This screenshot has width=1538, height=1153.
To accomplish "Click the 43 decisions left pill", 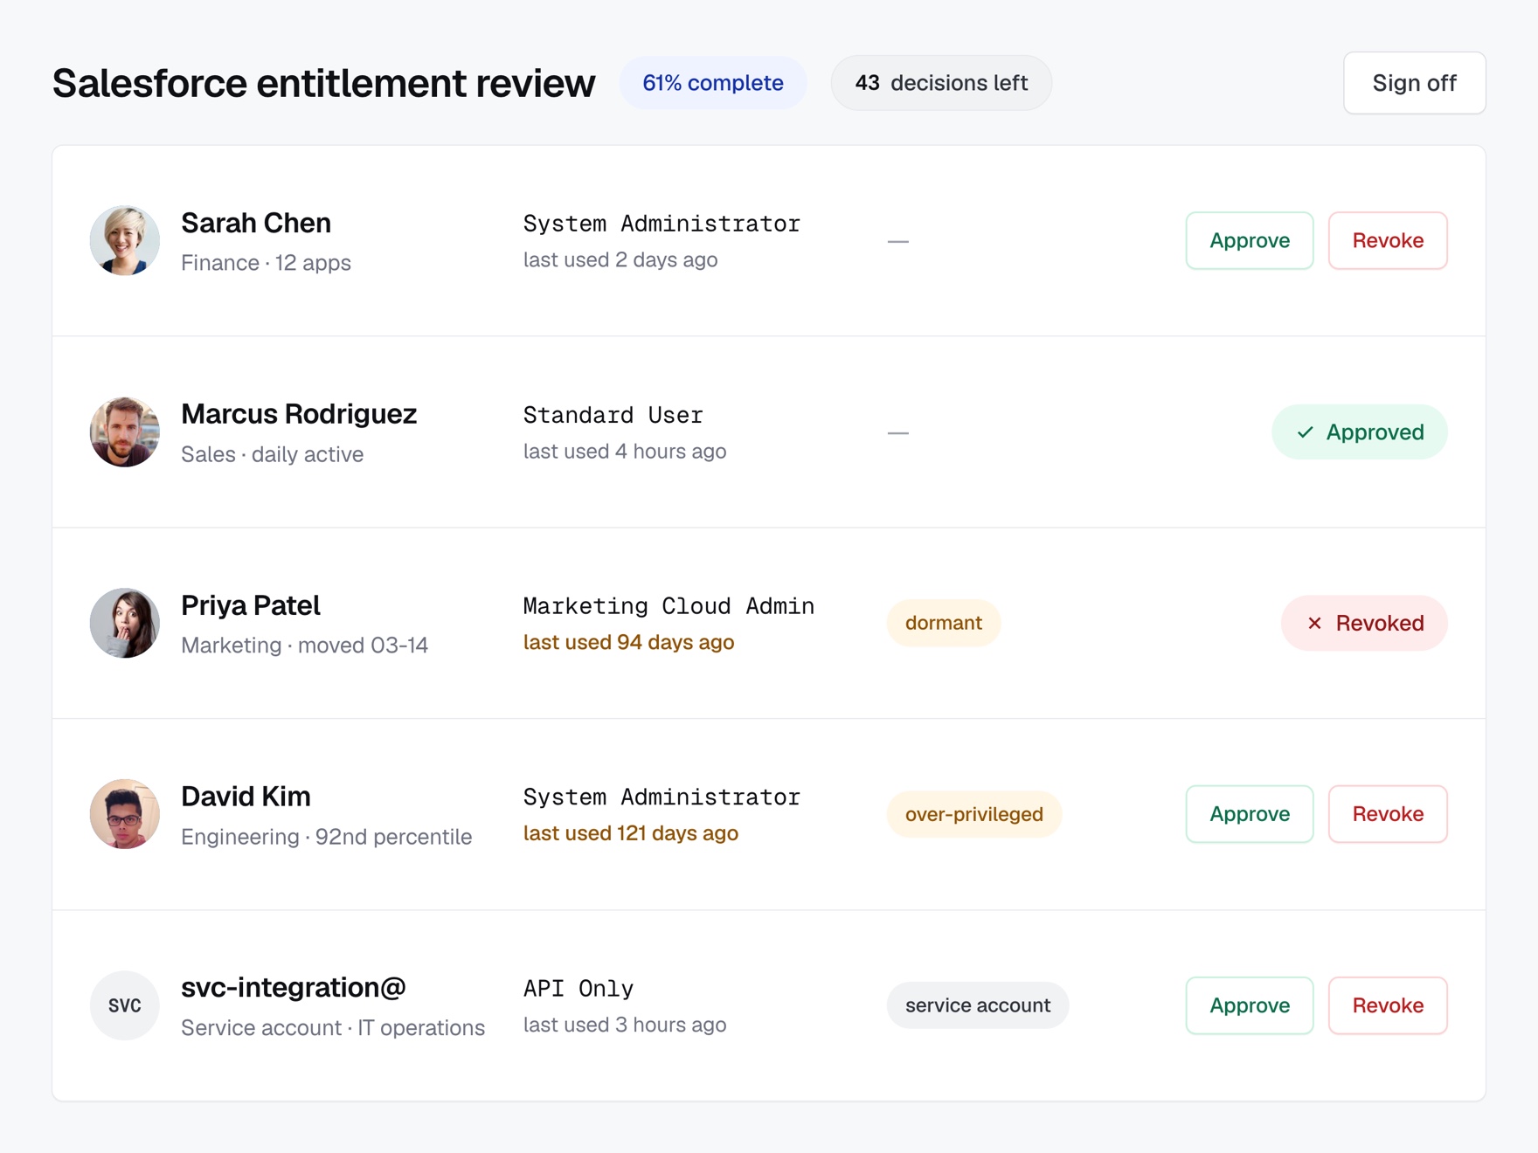I will coord(941,83).
